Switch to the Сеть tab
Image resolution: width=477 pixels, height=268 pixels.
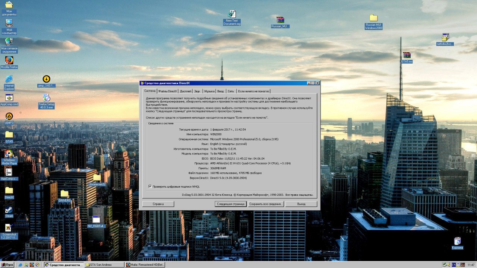[231, 91]
